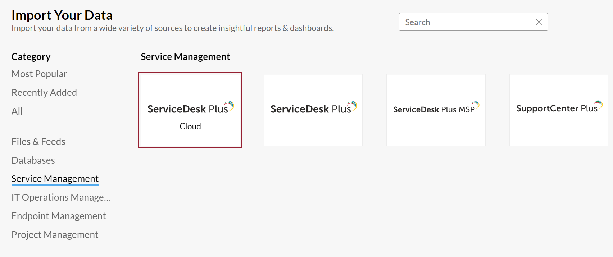Image resolution: width=613 pixels, height=257 pixels.
Task: Pick the SupportCenter Plus connector
Action: point(559,110)
